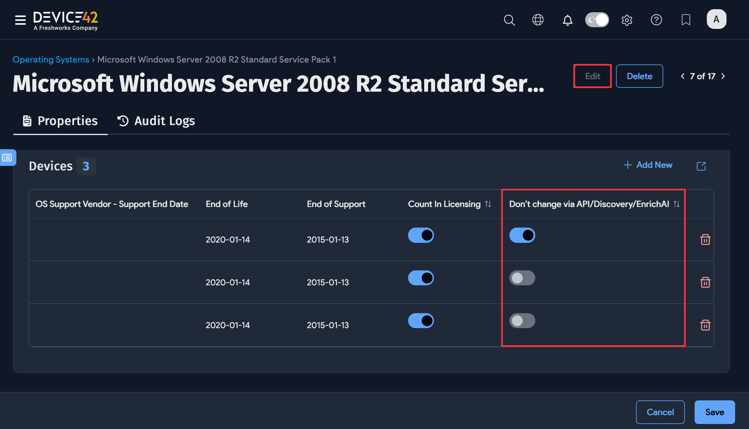Switch to the Audit Logs tab
749x429 pixels.
point(156,121)
